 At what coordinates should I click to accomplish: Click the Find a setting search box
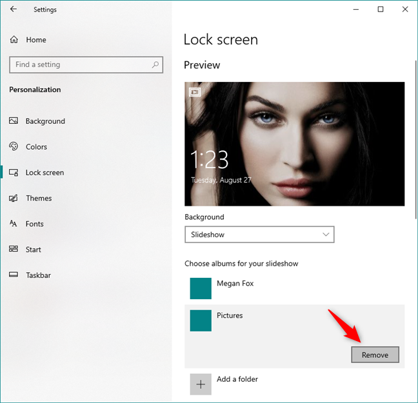[x=81, y=64]
